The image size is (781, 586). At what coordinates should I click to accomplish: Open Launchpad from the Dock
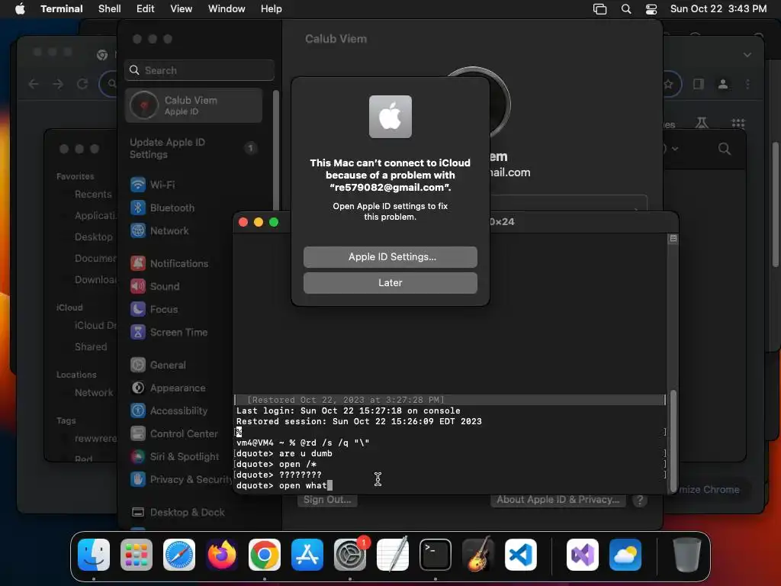[137, 555]
